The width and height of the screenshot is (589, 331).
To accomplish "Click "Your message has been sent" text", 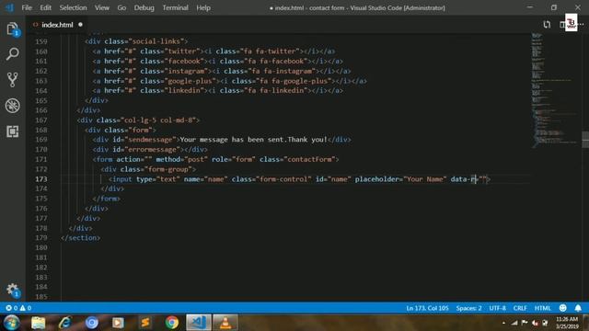I will [x=231, y=140].
